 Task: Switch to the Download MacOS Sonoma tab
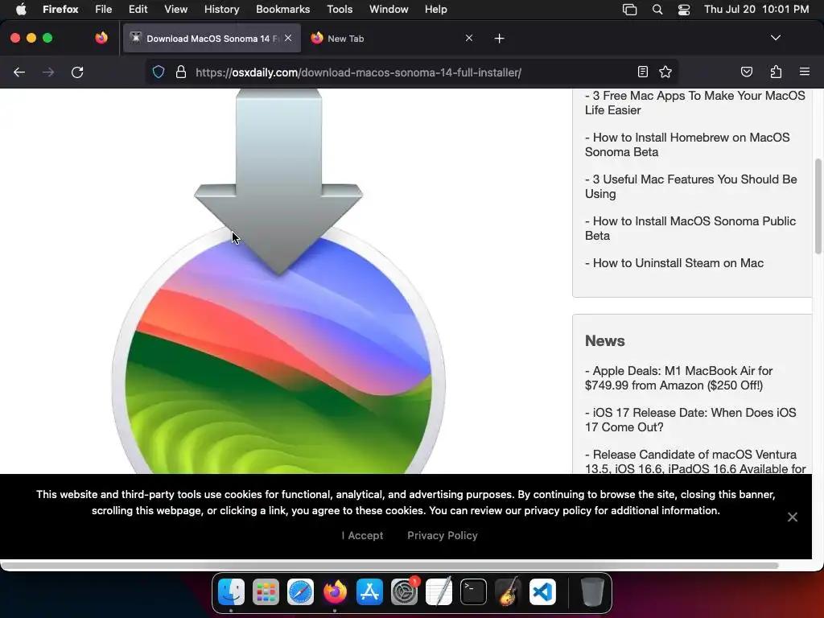tap(212, 38)
